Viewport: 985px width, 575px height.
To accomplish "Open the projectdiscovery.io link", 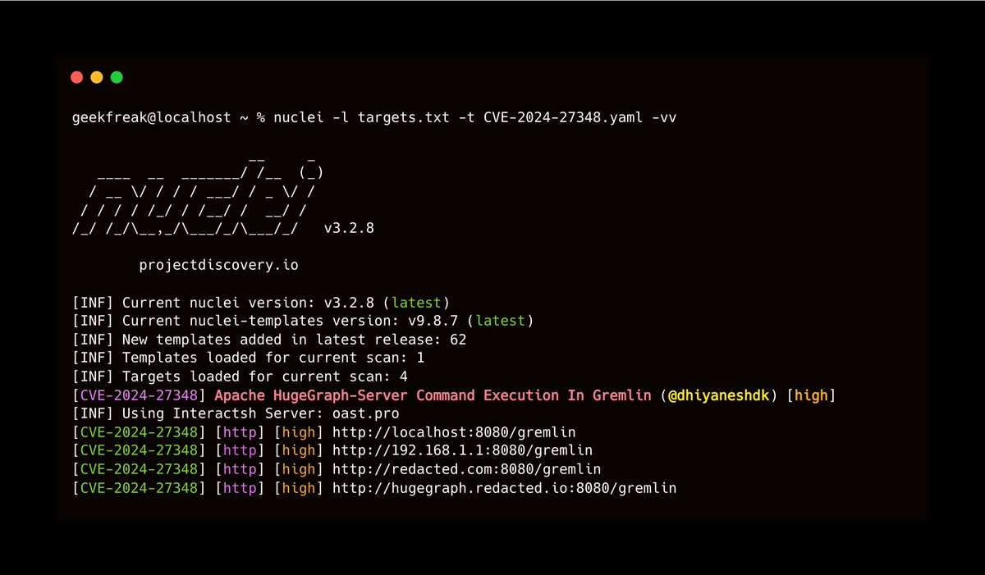I will pos(218,264).
